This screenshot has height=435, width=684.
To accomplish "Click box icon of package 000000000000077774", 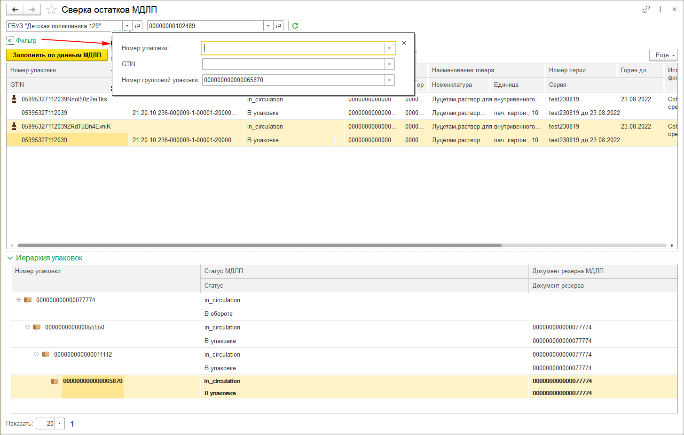I will (x=28, y=300).
